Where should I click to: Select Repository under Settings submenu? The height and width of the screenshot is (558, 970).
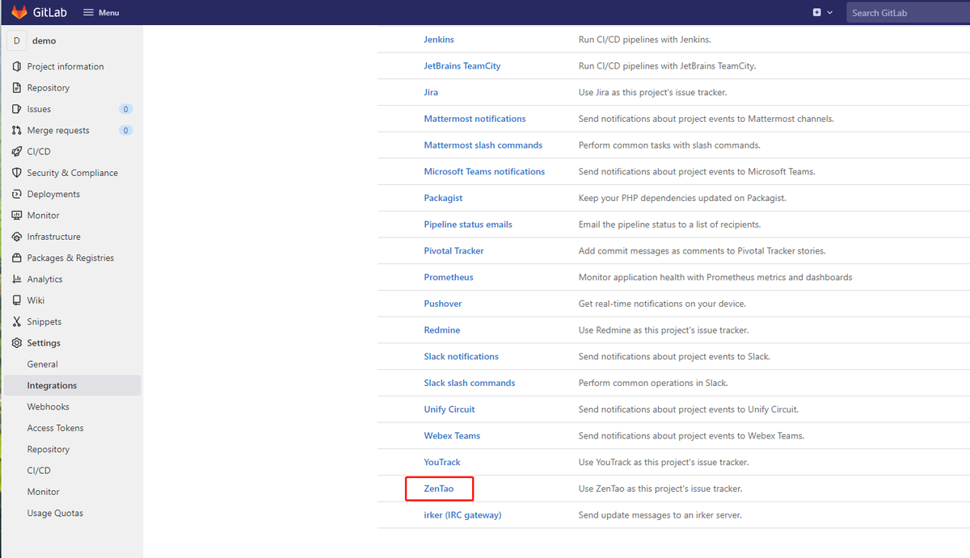48,449
